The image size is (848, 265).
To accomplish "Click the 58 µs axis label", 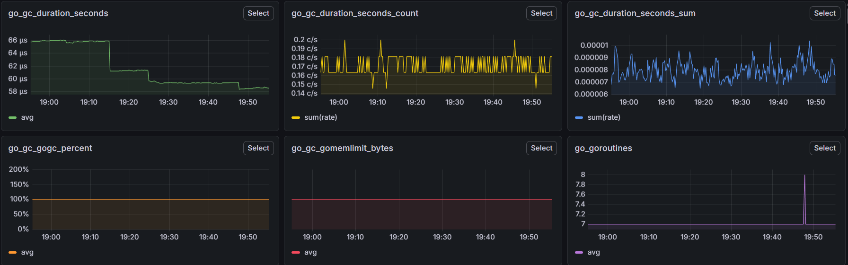I will tap(18, 91).
